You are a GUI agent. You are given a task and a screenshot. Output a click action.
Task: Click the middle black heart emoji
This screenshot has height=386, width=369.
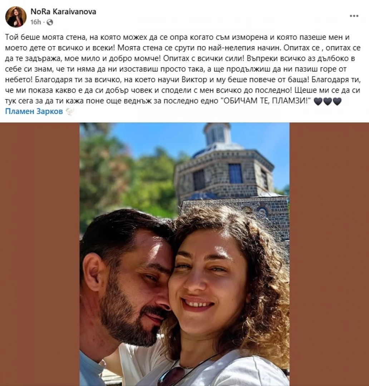[x=328, y=101]
